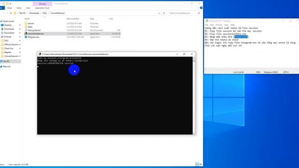Open the Home ribbon tab
The height and width of the screenshot is (168, 299).
click(x=9, y=8)
